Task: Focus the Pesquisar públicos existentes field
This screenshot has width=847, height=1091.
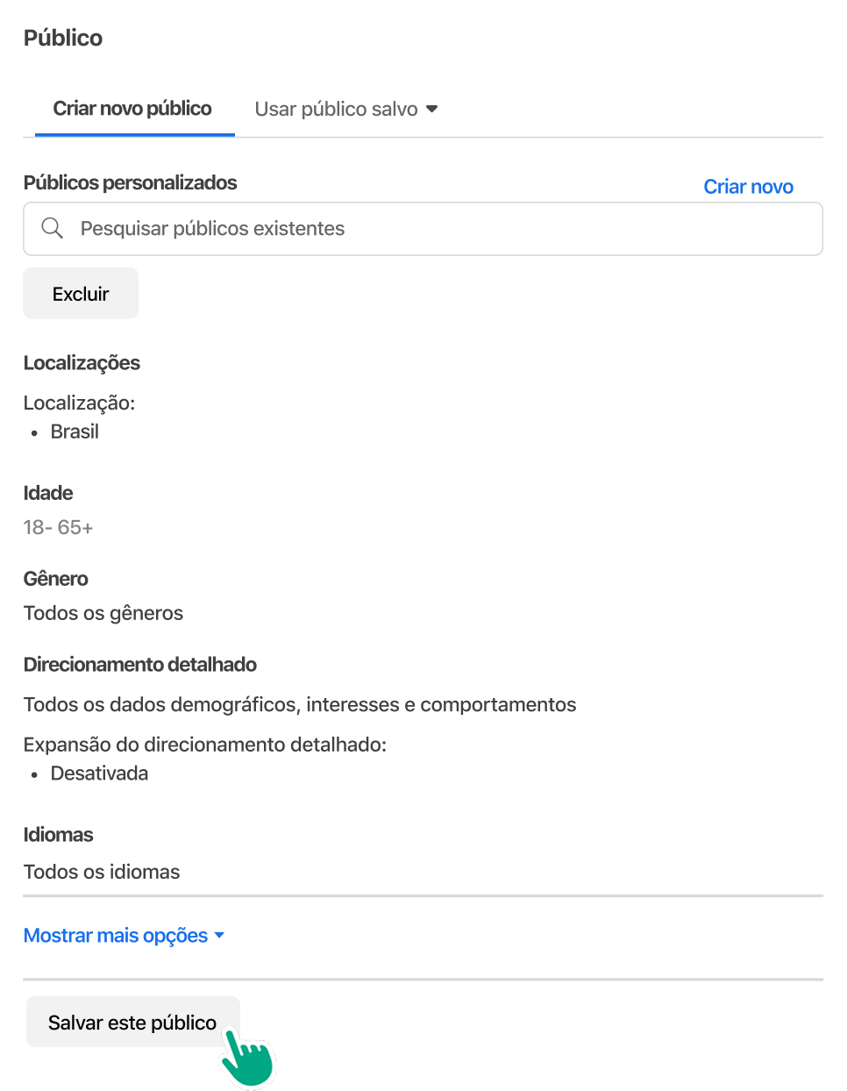Action: tap(423, 229)
